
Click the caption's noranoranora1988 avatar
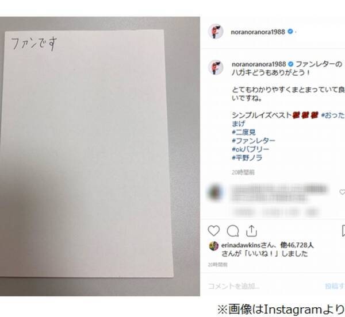[x=216, y=67]
